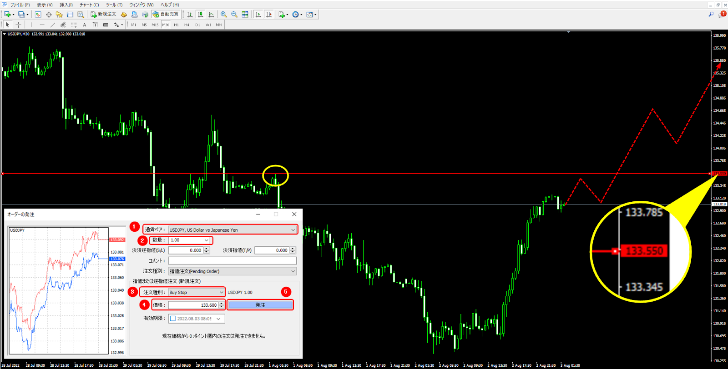Tile chart windows
Image resolution: width=728 pixels, height=369 pixels.
245,15
